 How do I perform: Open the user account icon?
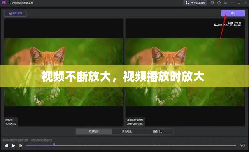(219, 3)
